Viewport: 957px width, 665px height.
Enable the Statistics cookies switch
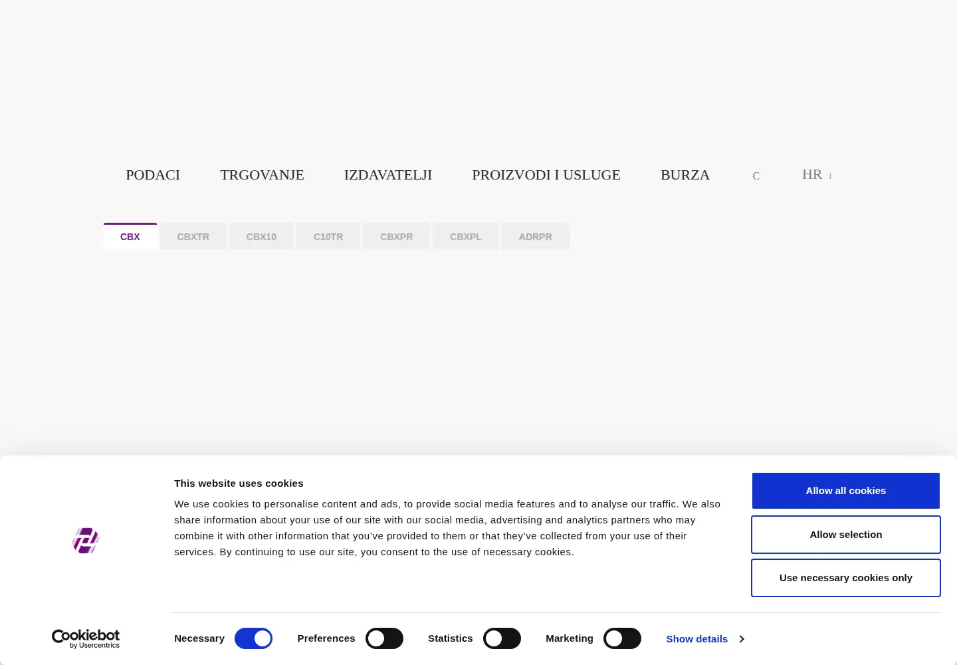502,638
